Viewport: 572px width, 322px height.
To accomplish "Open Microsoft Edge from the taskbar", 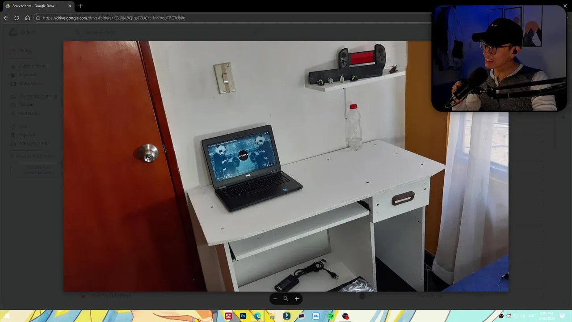I will [x=258, y=316].
